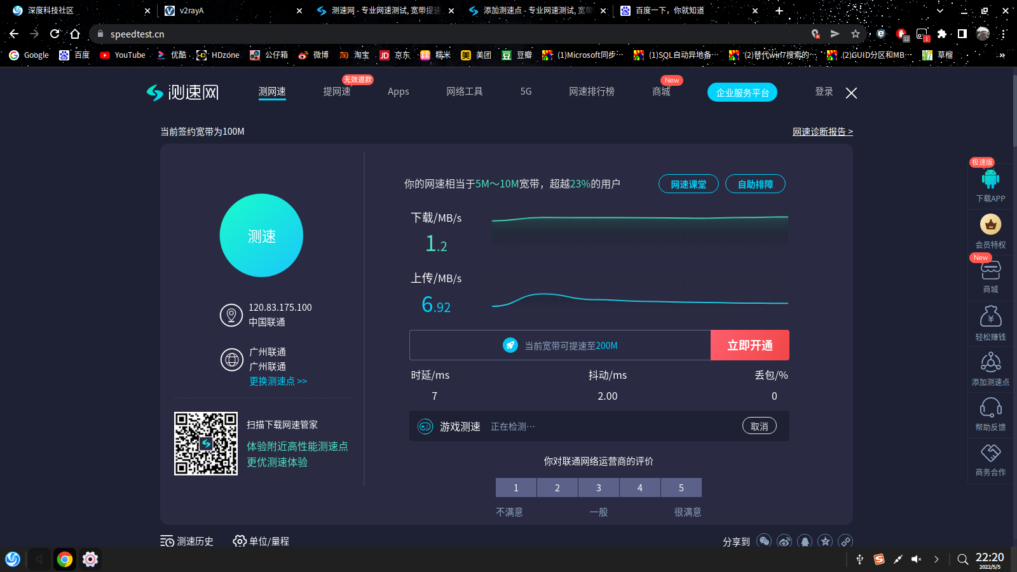
Task: Open the 网络工具 menu item
Action: pos(464,92)
